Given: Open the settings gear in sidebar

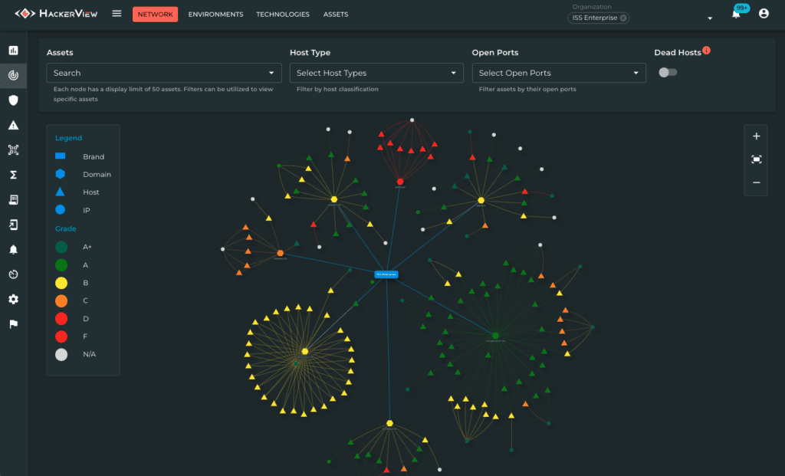Looking at the screenshot, I should click(14, 299).
